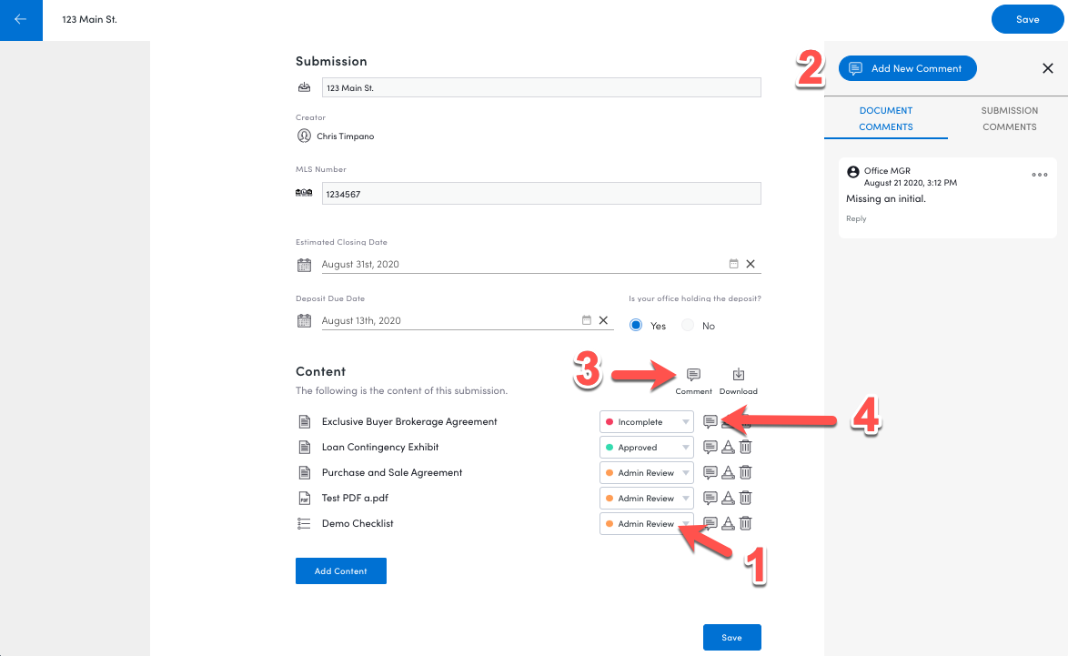Open status dropdown for Test PDF a.pdf
1068x656 pixels.
(647, 498)
